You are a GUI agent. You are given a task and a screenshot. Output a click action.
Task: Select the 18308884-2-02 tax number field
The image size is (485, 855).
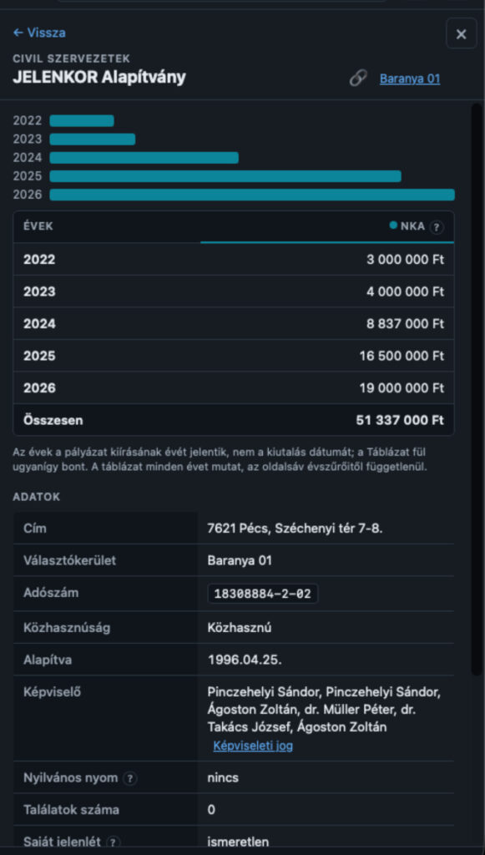(x=263, y=594)
